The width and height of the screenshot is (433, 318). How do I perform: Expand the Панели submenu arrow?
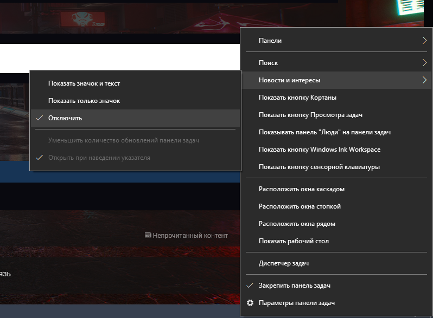coord(424,41)
